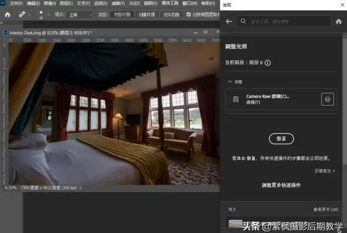Toggle the sample all layers checkbox
Viewport: 347px width, 233px height.
pyautogui.click(x=189, y=15)
